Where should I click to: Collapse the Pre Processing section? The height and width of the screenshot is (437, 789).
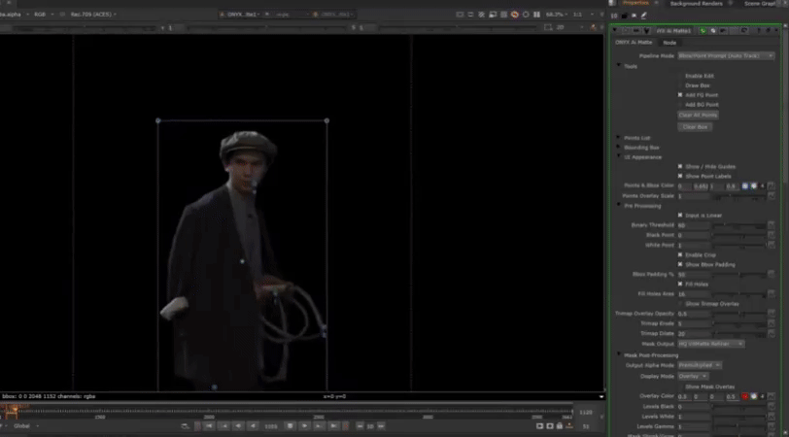(x=619, y=206)
